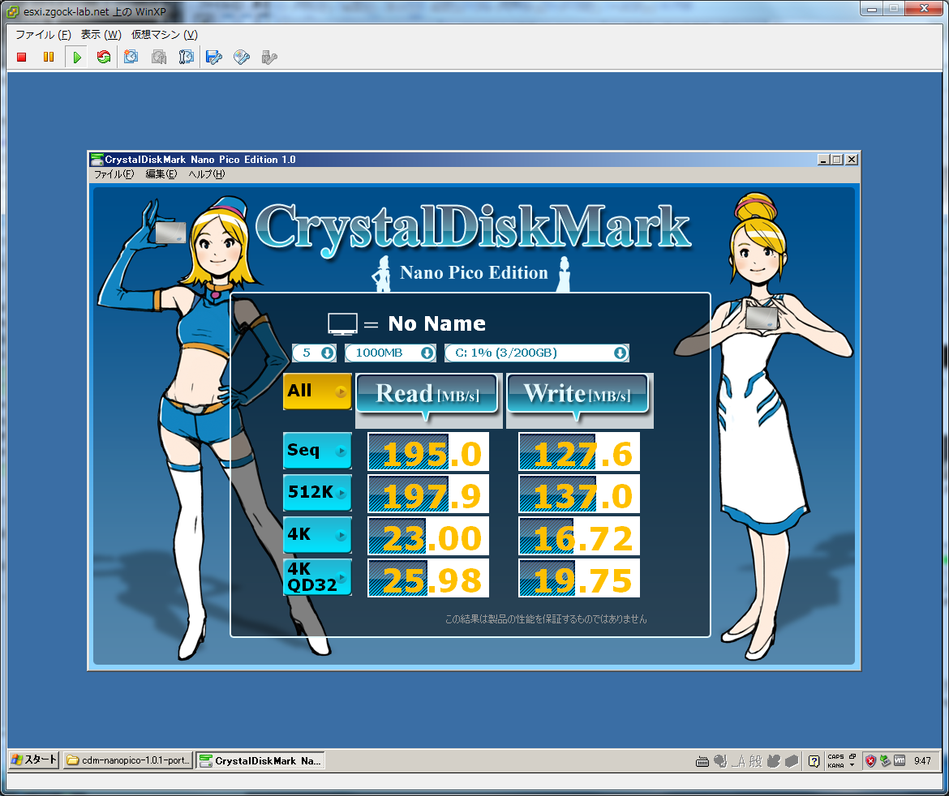Run the 512K benchmark test
This screenshot has height=796, width=949.
(x=317, y=492)
